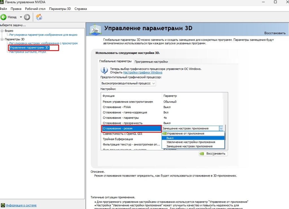Click the info icon beside Windows graphics note

pyautogui.click(x=104, y=70)
